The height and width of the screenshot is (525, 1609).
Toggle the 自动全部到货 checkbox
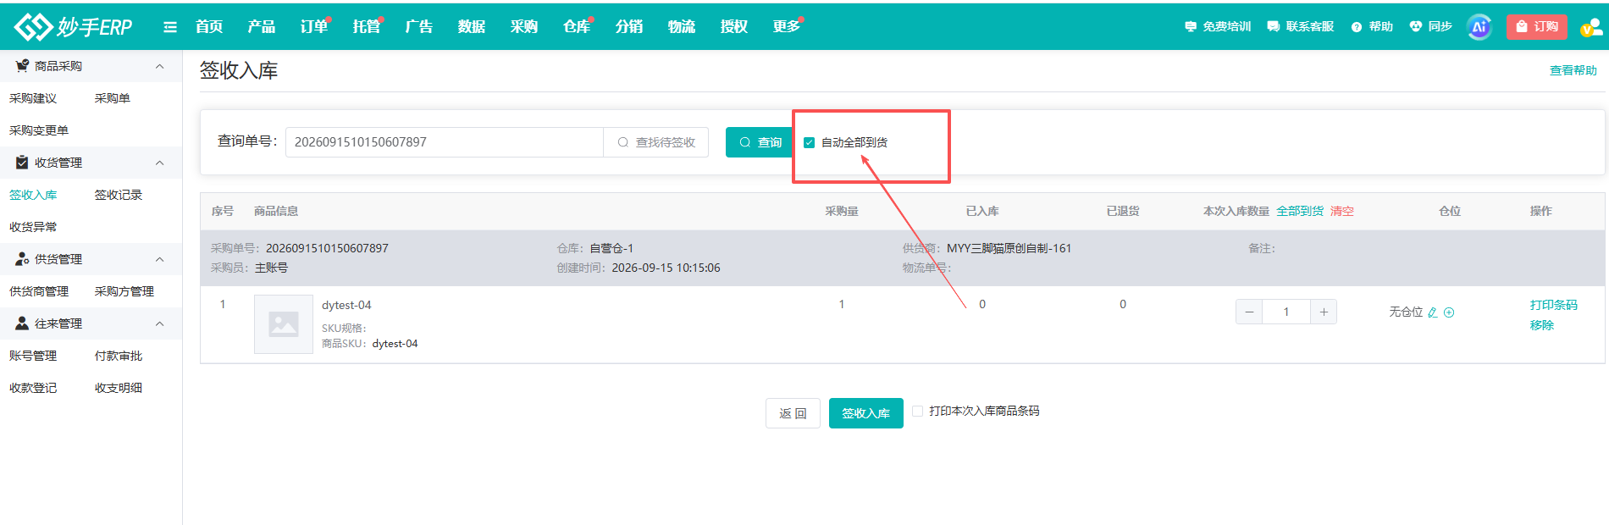(x=809, y=142)
